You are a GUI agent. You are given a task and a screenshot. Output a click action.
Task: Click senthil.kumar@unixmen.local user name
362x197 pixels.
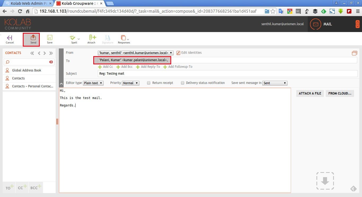(282, 24)
